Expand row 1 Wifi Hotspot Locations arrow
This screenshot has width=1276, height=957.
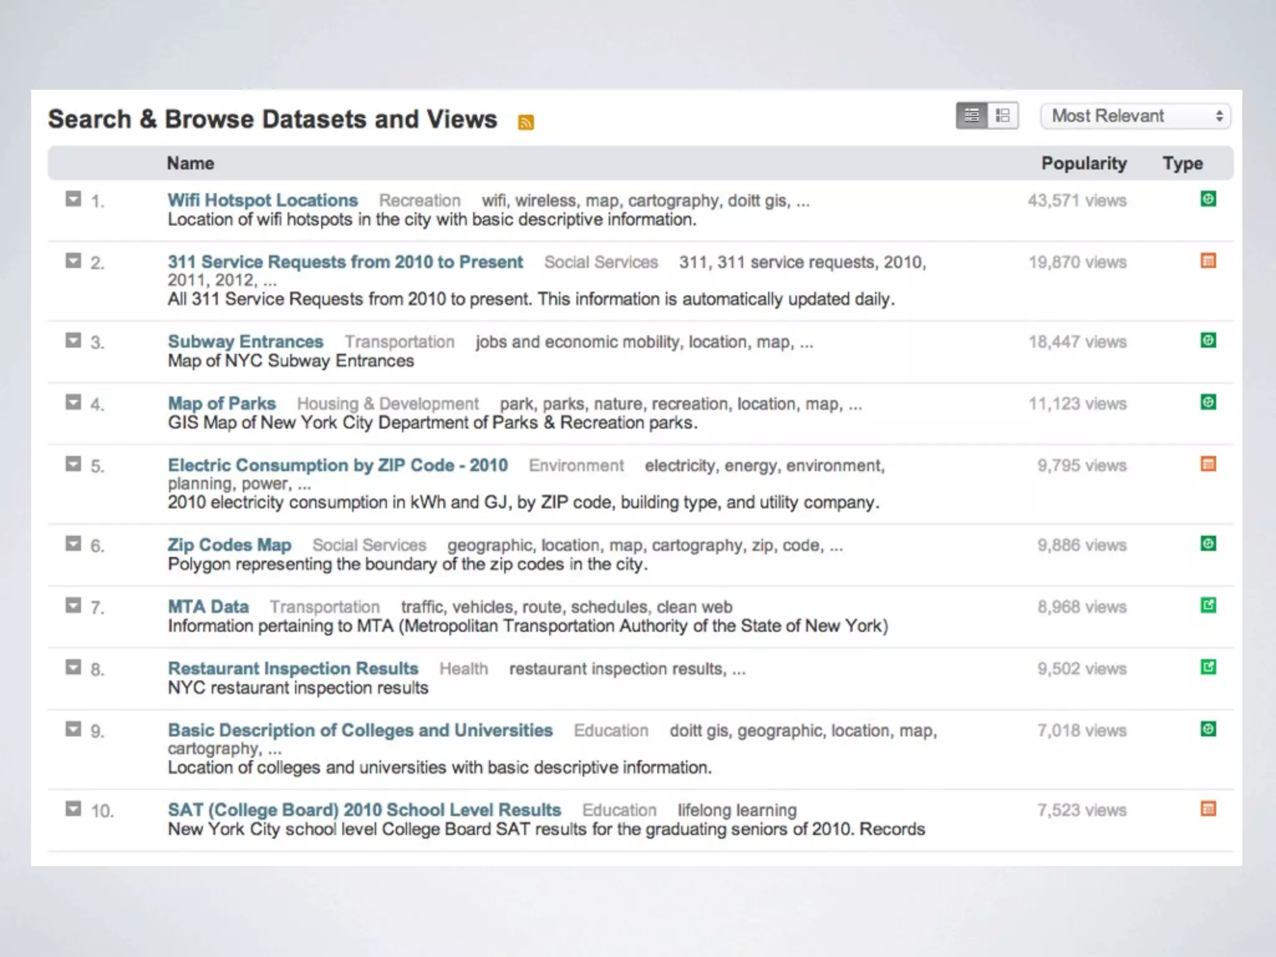tap(74, 199)
